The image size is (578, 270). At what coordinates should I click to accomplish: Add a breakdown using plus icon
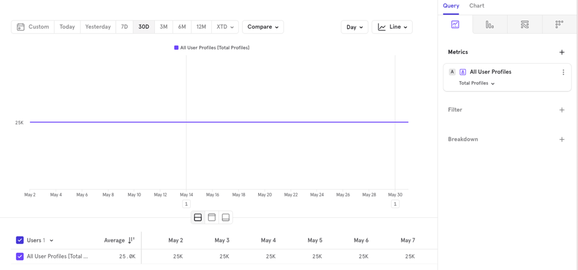click(562, 139)
